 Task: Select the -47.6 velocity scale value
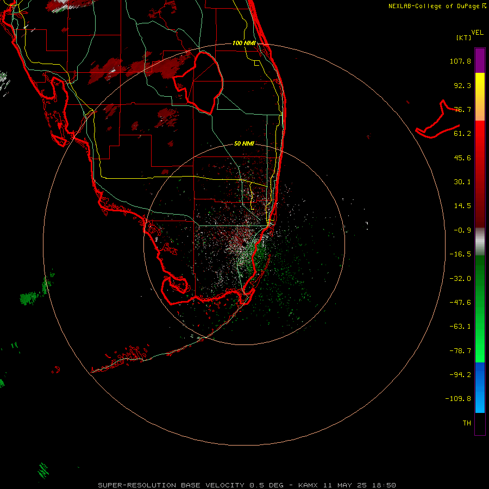coord(460,303)
